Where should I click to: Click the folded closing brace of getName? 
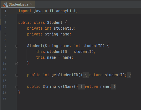pos(114,86)
